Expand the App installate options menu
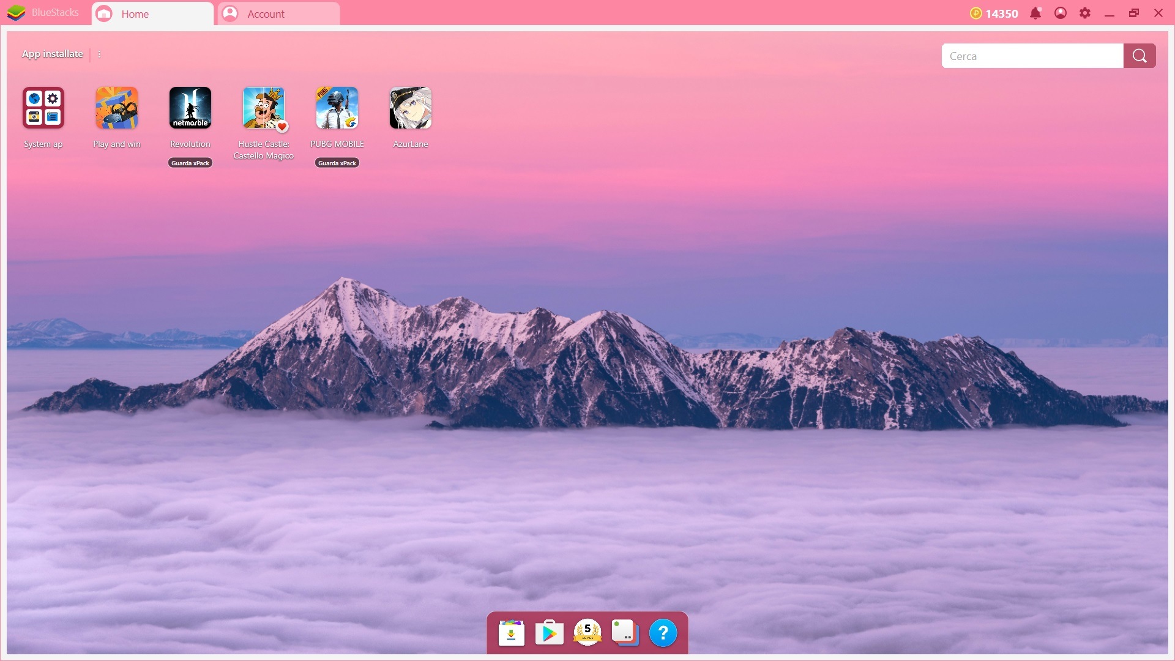 [99, 53]
